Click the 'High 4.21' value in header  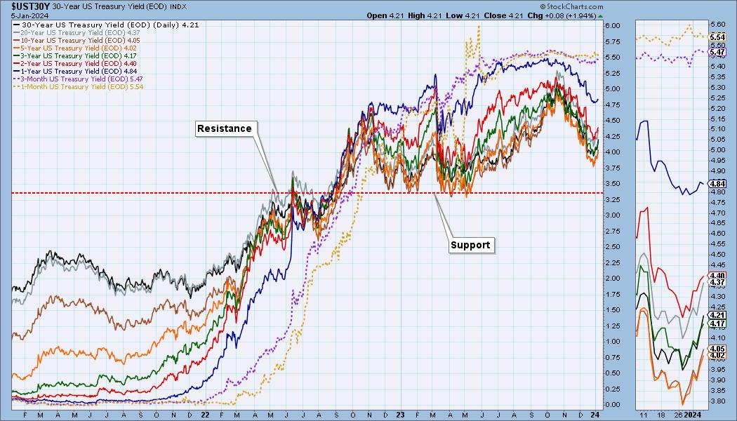click(x=425, y=15)
